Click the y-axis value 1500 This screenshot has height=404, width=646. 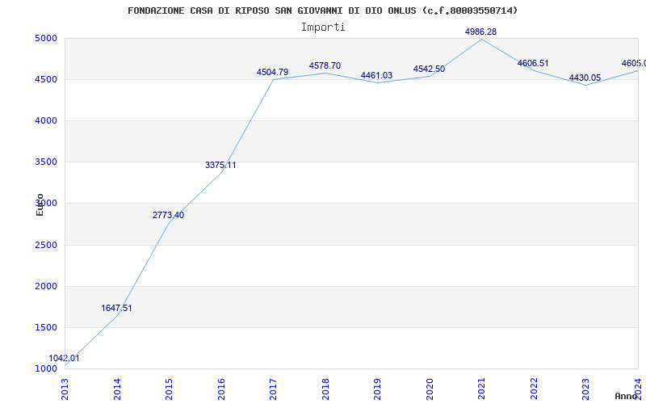[46, 328]
